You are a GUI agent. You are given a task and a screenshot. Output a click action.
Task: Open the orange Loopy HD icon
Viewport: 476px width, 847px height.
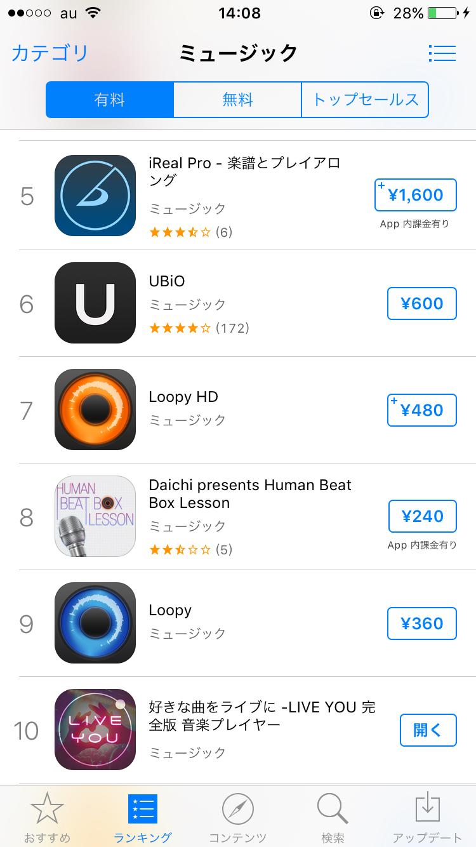point(95,410)
